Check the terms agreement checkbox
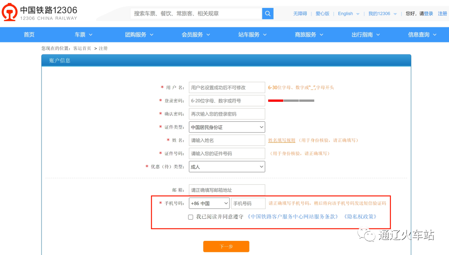 [x=190, y=217]
